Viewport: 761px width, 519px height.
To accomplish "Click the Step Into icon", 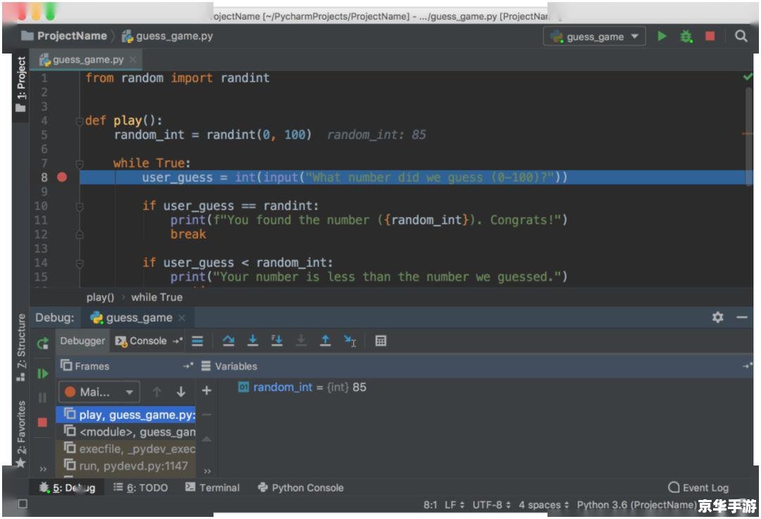I will pos(252,341).
